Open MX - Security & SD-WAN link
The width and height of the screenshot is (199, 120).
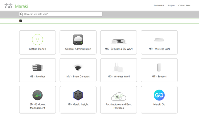119,49
